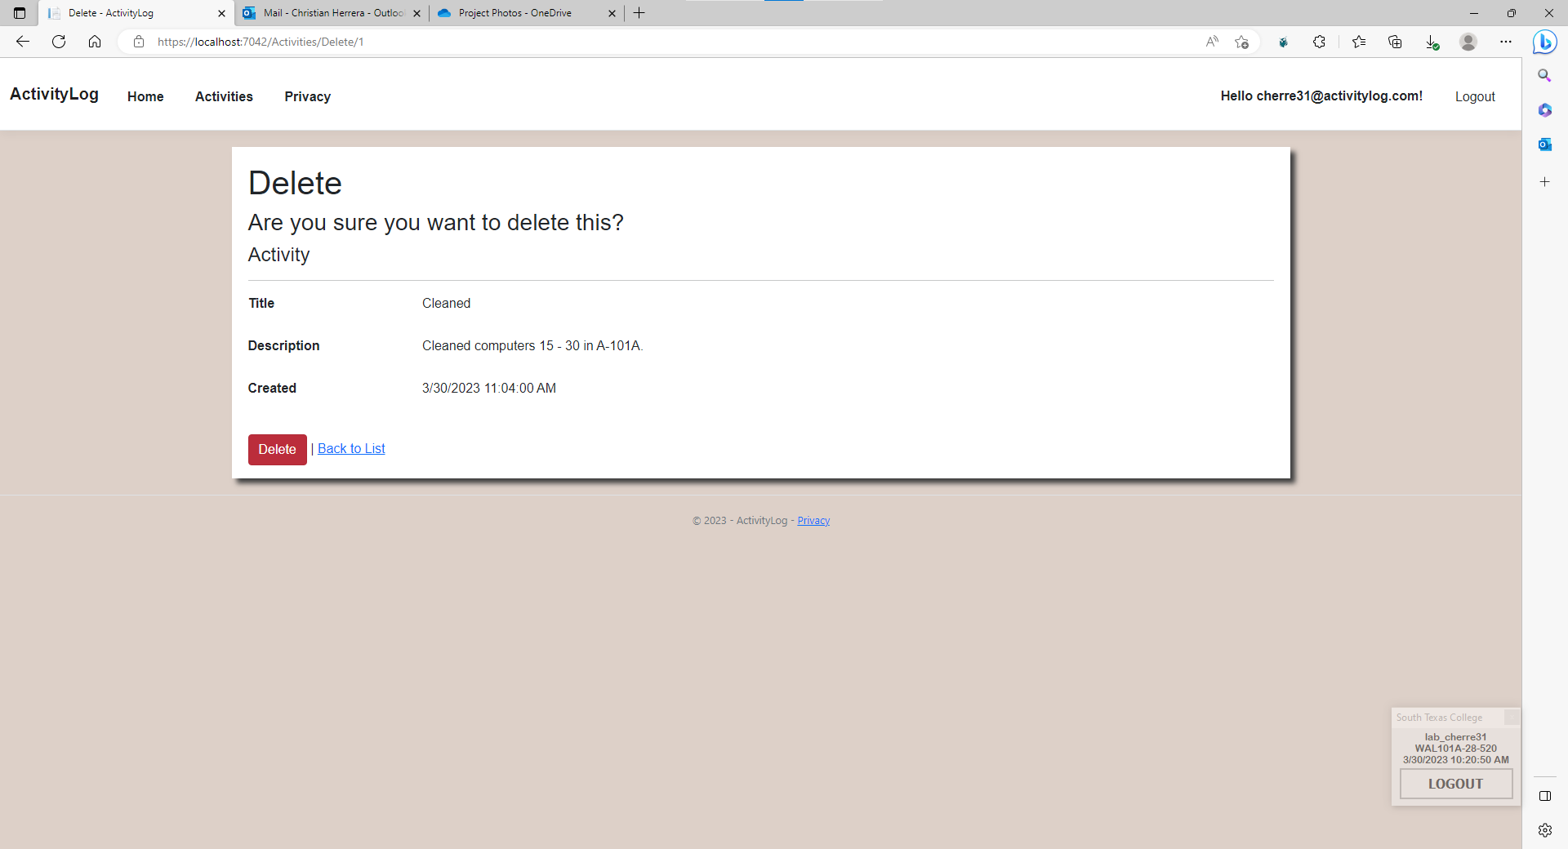Viewport: 1568px width, 849px height.
Task: Open the Activities nav link
Action: click(224, 96)
